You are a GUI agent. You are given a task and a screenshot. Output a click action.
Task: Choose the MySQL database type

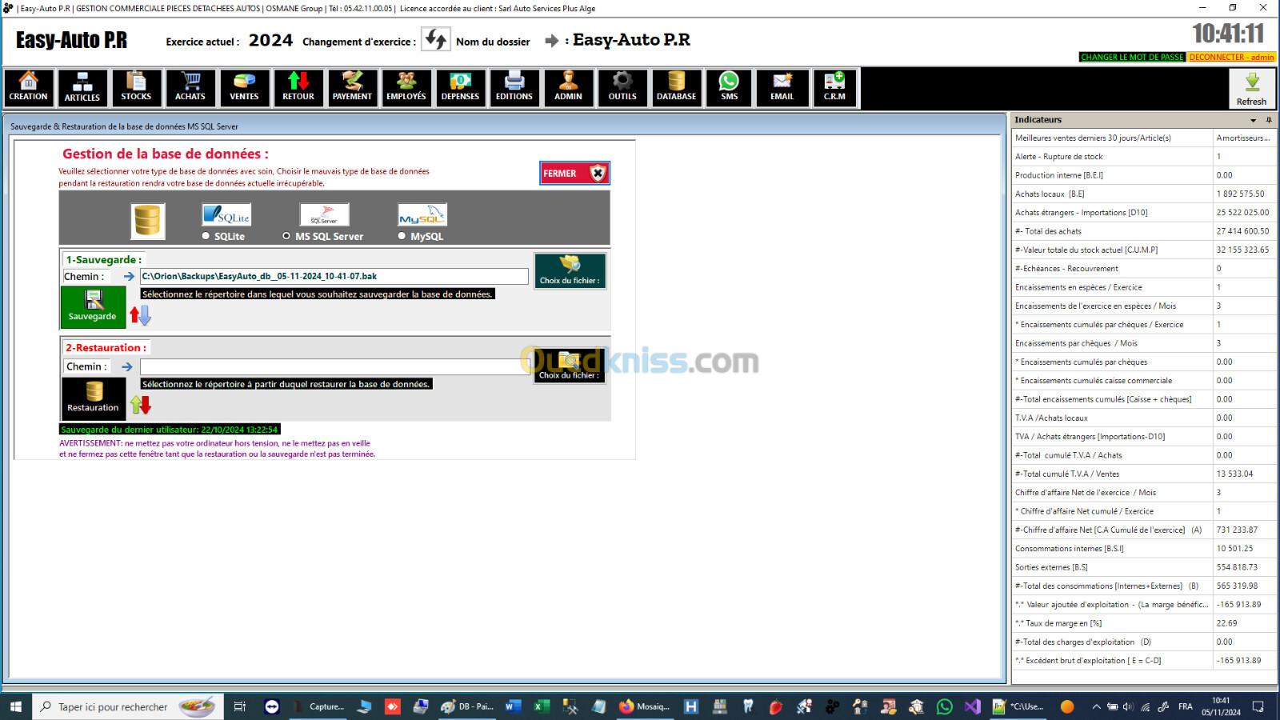pos(402,236)
